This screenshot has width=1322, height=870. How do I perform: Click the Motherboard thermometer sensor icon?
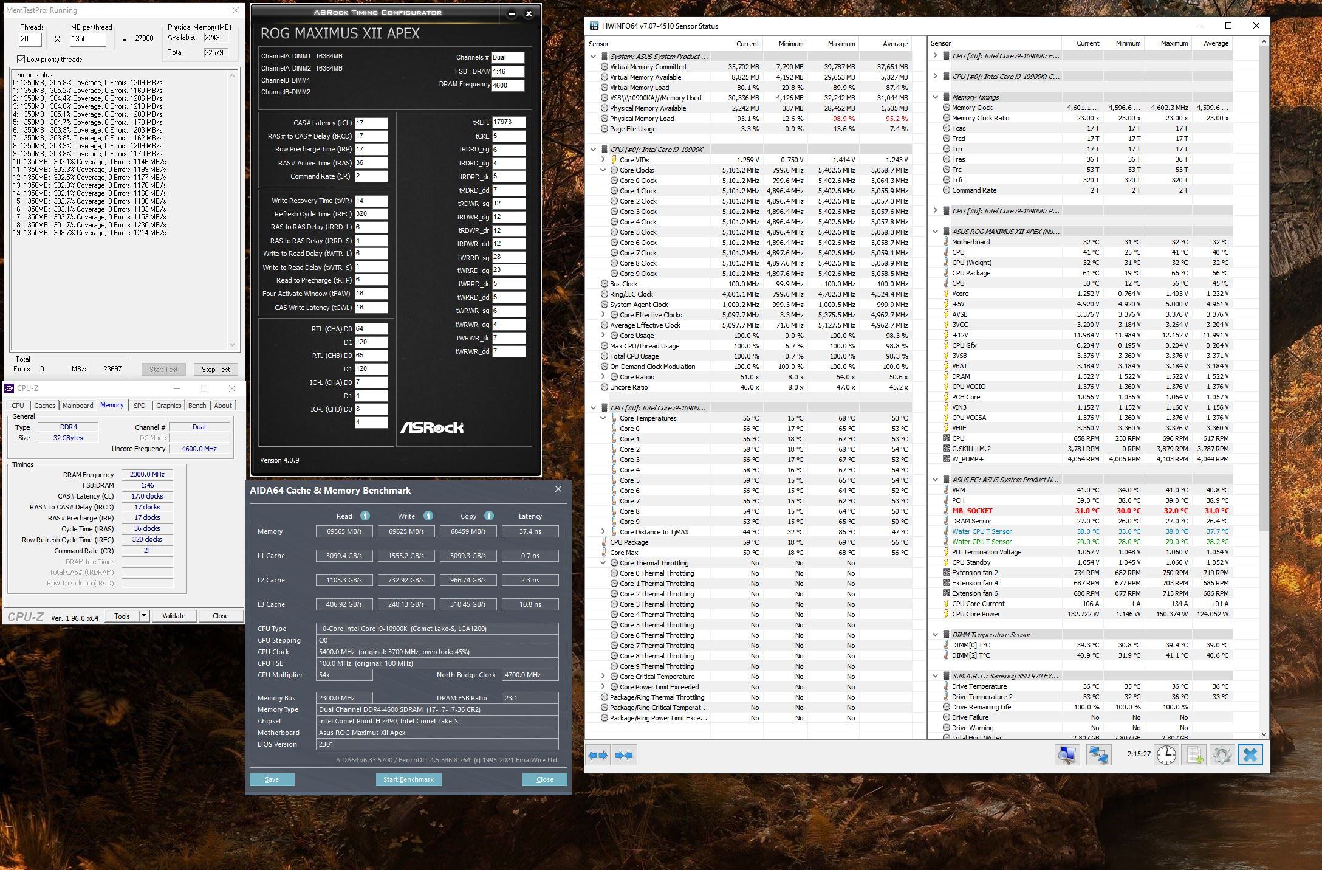click(946, 242)
